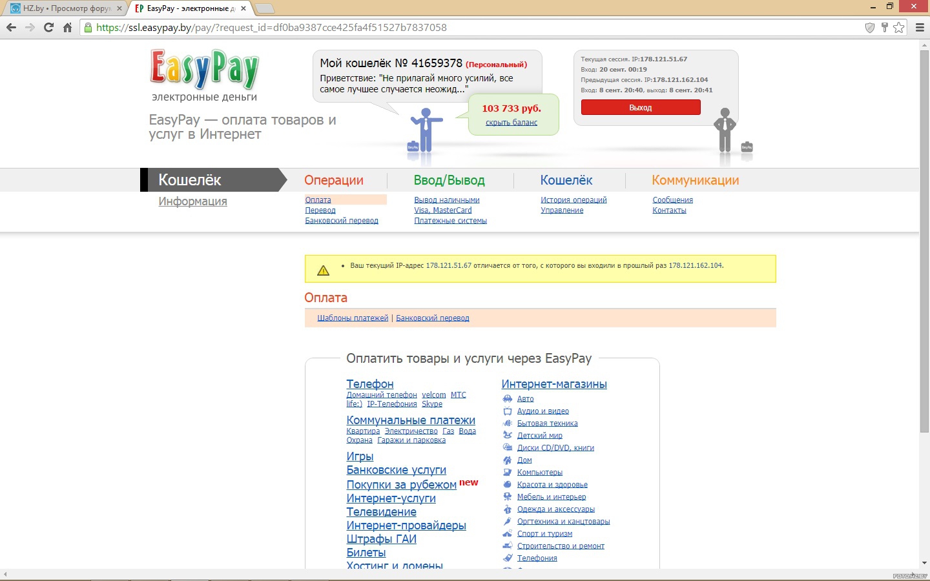
Task: Click the icon beside Оргтехника и канцтовары
Action: point(508,522)
